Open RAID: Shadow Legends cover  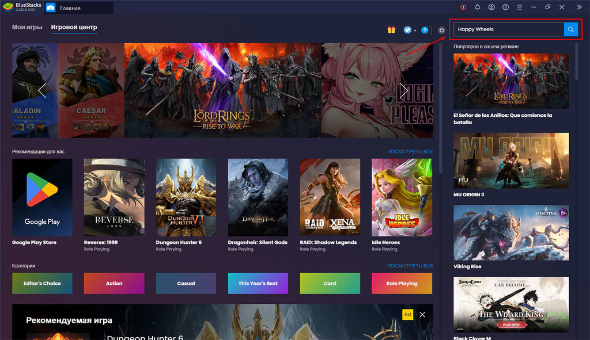330,197
